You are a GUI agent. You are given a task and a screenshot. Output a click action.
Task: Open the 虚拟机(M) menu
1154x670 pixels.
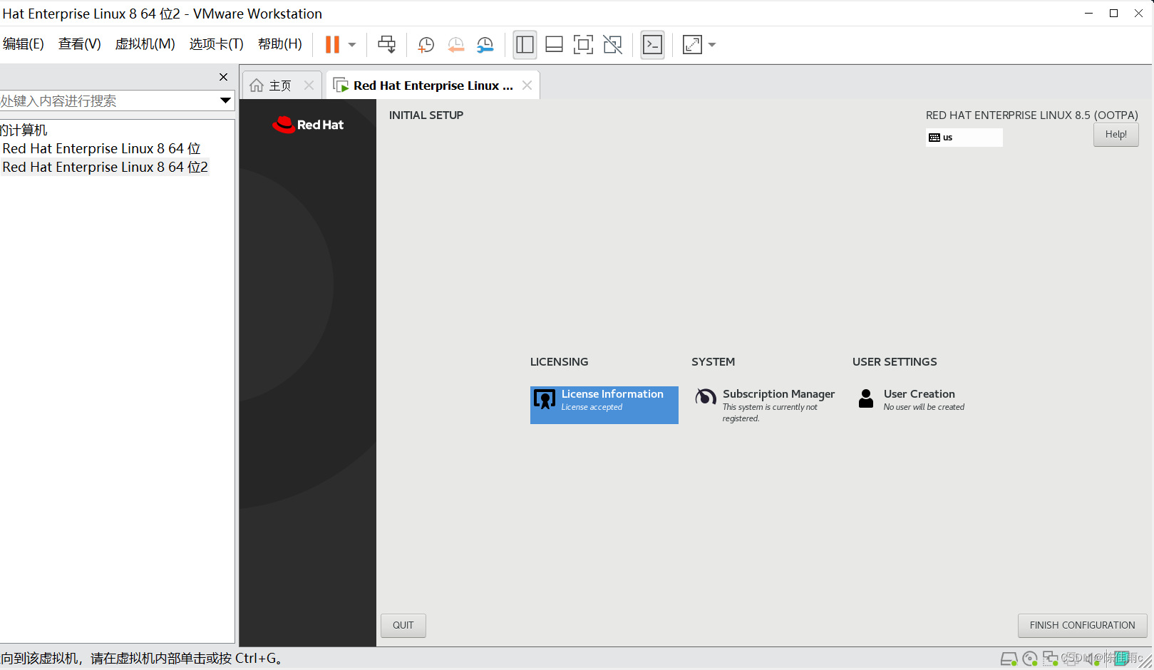point(145,44)
